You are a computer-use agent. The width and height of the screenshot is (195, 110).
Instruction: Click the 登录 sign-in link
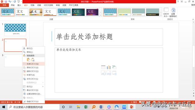[193, 5]
